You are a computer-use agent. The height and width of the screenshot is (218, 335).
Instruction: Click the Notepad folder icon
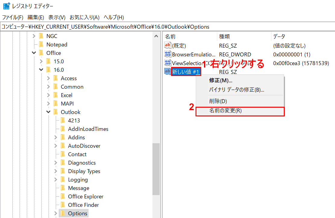[x=41, y=44]
